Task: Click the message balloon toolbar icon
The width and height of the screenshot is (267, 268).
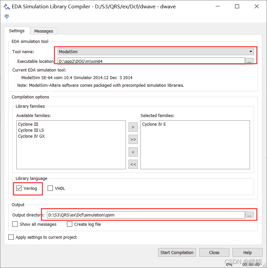Action: pyautogui.click(x=6, y=16)
